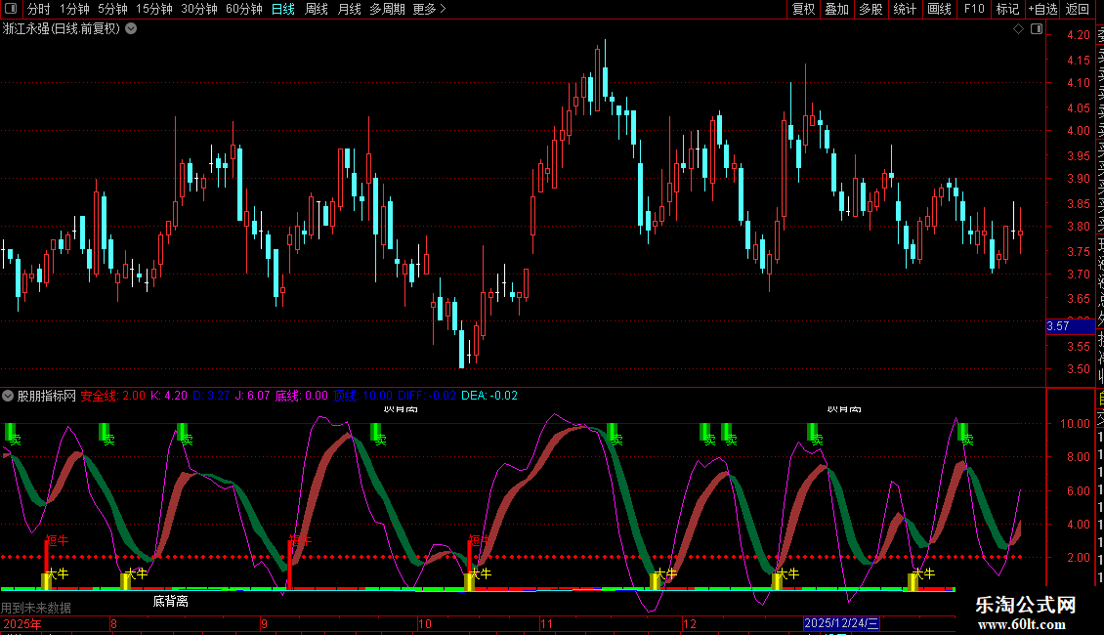1104x635 pixels.
Task: Click the 3.57 price label on axis
Action: 1058,326
